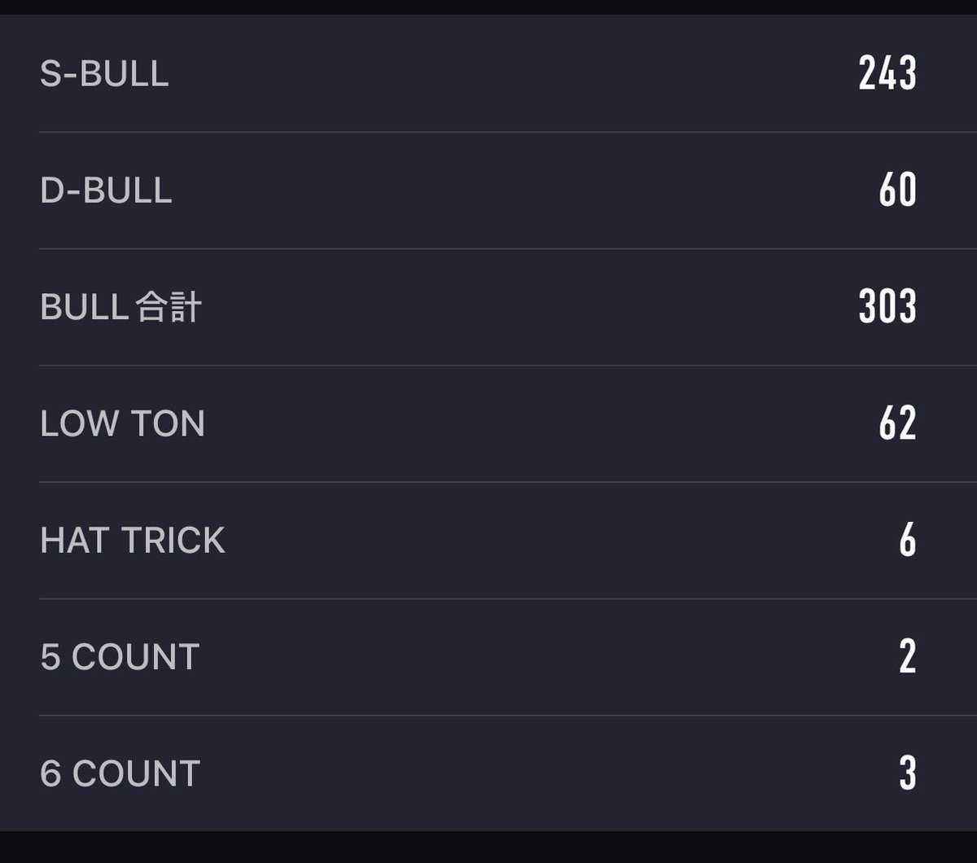Select the BULL 合計 label
The width and height of the screenshot is (977, 863).
[120, 308]
